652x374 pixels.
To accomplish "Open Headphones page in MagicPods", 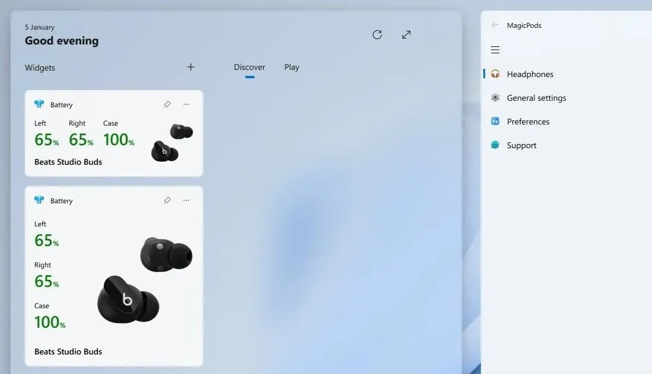I will pos(530,74).
